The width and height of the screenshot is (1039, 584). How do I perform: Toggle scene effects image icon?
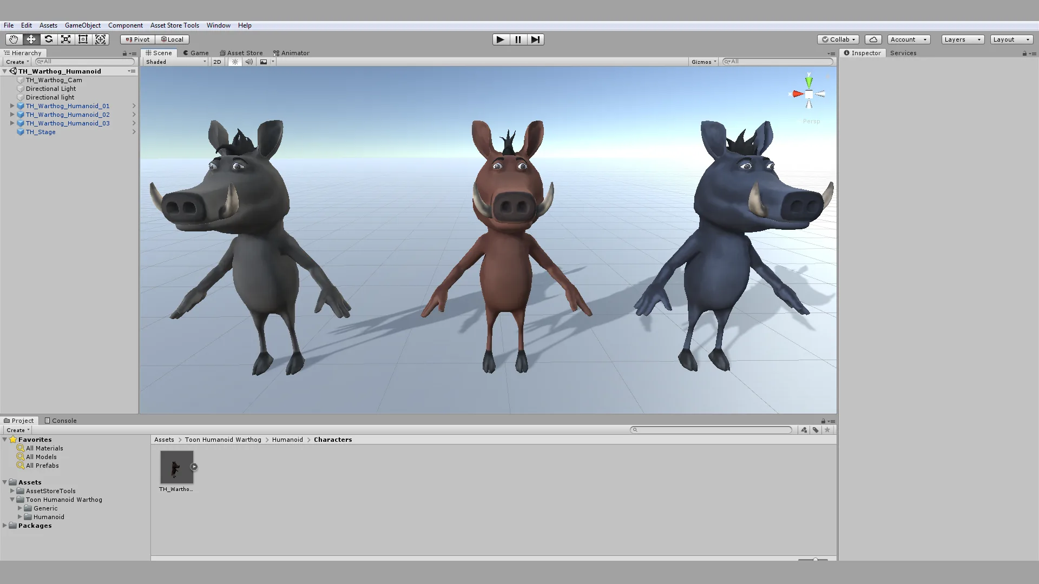point(264,62)
